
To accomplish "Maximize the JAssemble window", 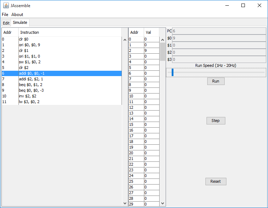I will (243, 5).
